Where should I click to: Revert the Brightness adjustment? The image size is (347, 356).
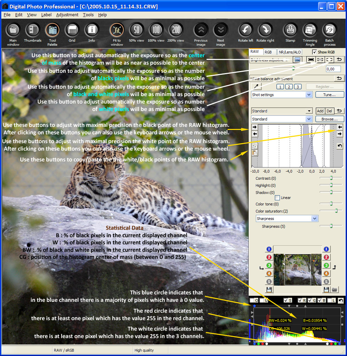pyautogui.click(x=339, y=60)
